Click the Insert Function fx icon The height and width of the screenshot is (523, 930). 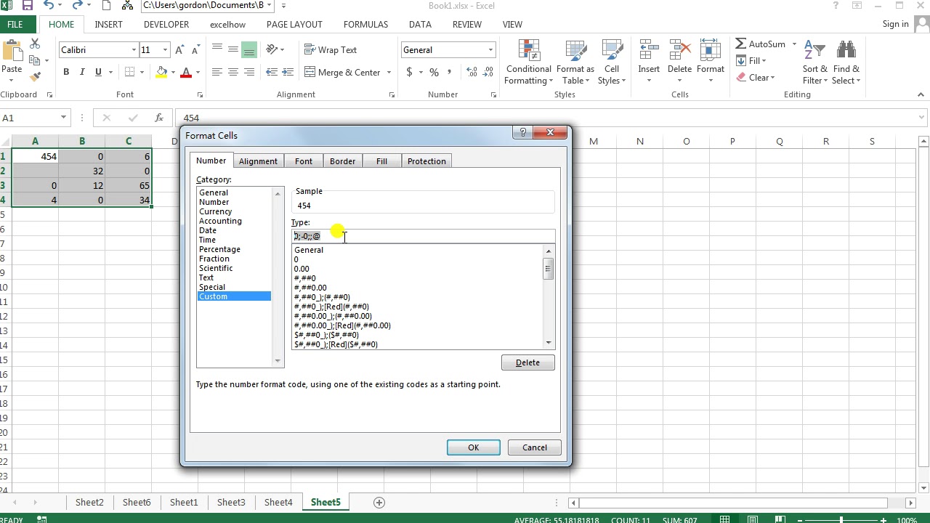pyautogui.click(x=159, y=118)
